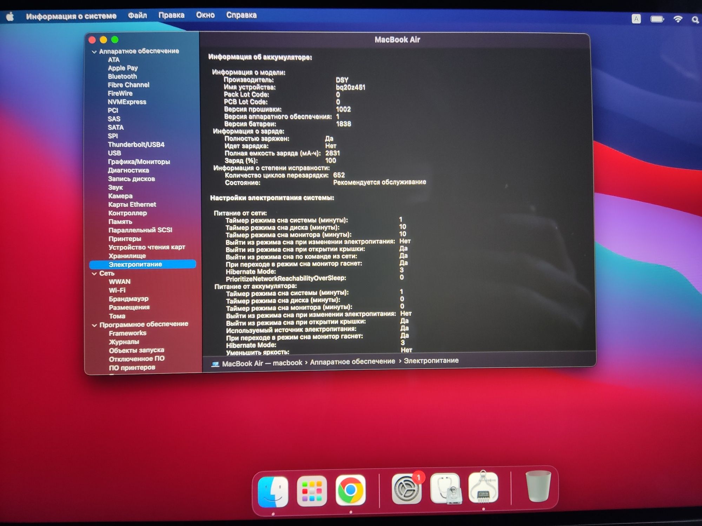702x526 pixels.
Task: Select NVMExpress in the sidebar
Action: coord(127,102)
